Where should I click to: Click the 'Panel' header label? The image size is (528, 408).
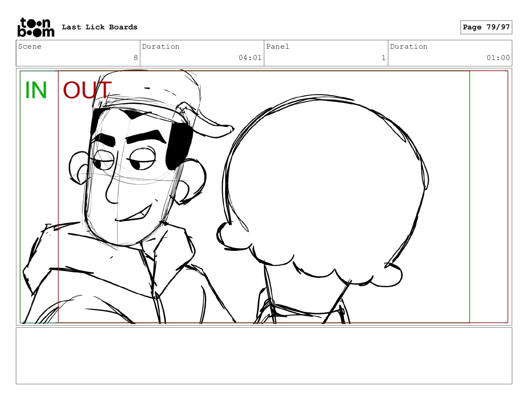point(277,46)
